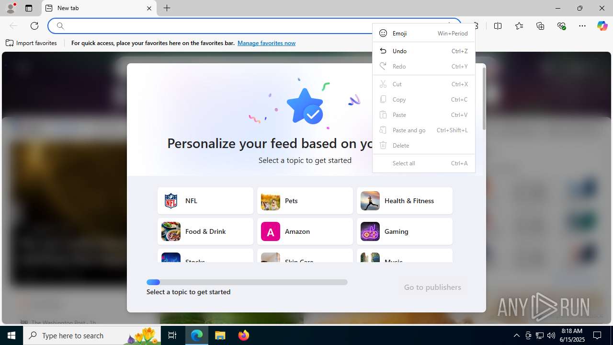Open Favorites star icon in toolbar
The image size is (613, 345).
[519, 26]
